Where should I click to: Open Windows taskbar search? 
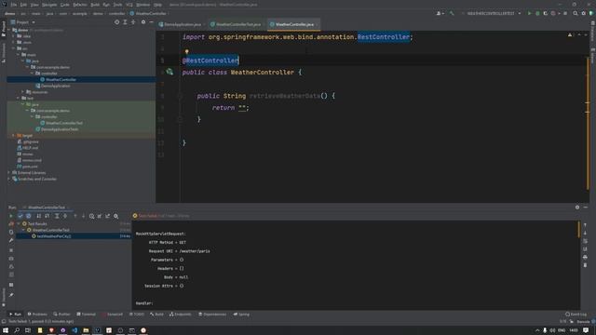(17, 330)
